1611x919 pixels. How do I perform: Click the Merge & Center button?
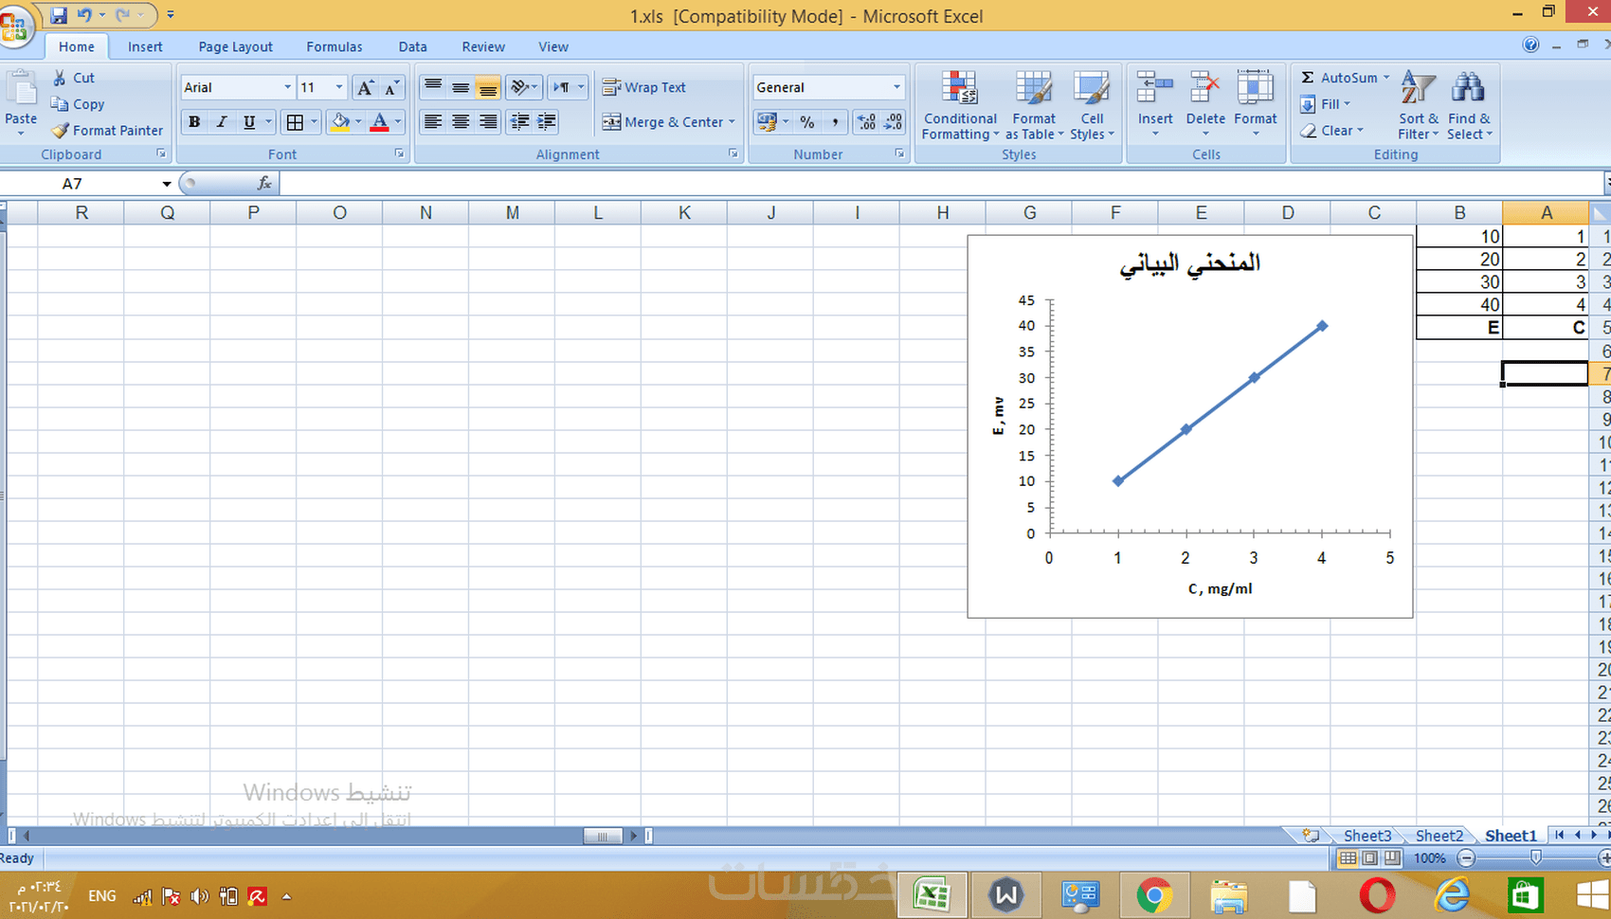pos(662,122)
